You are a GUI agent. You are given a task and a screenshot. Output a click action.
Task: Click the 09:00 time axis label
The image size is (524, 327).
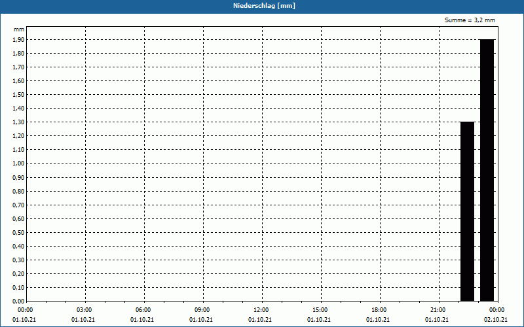pos(202,310)
